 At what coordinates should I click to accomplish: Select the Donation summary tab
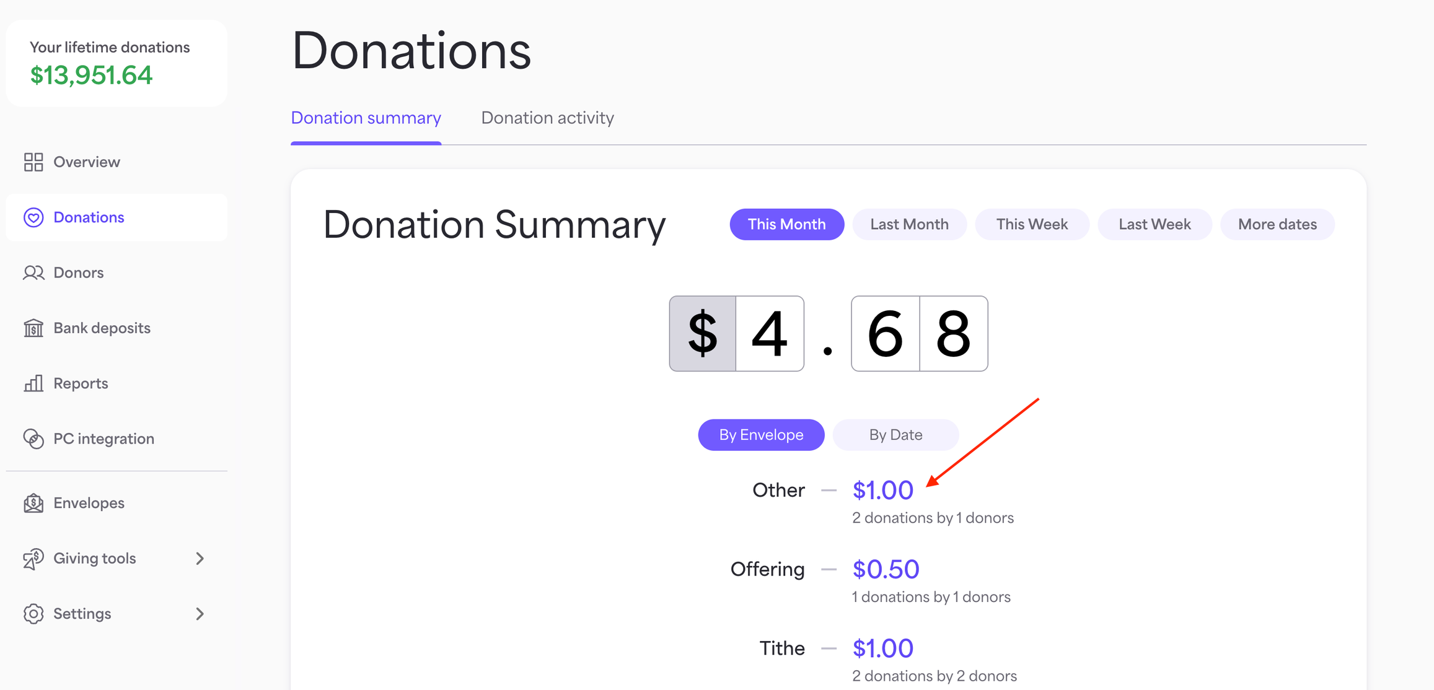[x=366, y=118]
